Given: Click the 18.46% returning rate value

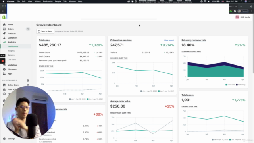Looking at the screenshot, I should pyautogui.click(x=188, y=45).
